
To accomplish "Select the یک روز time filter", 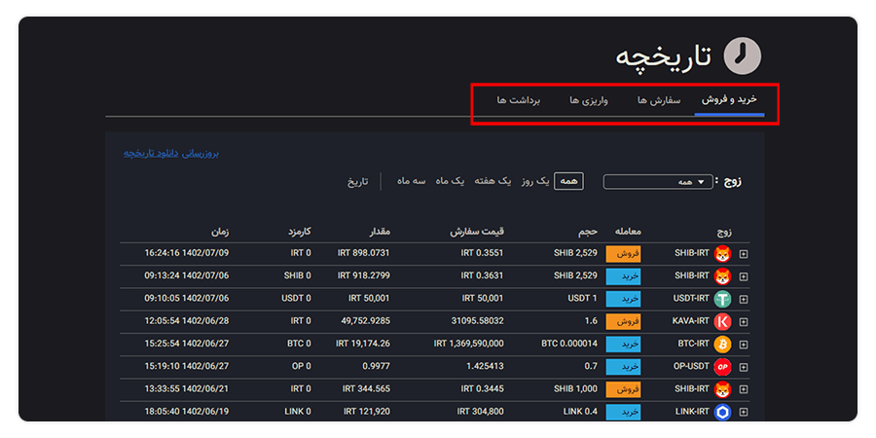I will pyautogui.click(x=534, y=181).
